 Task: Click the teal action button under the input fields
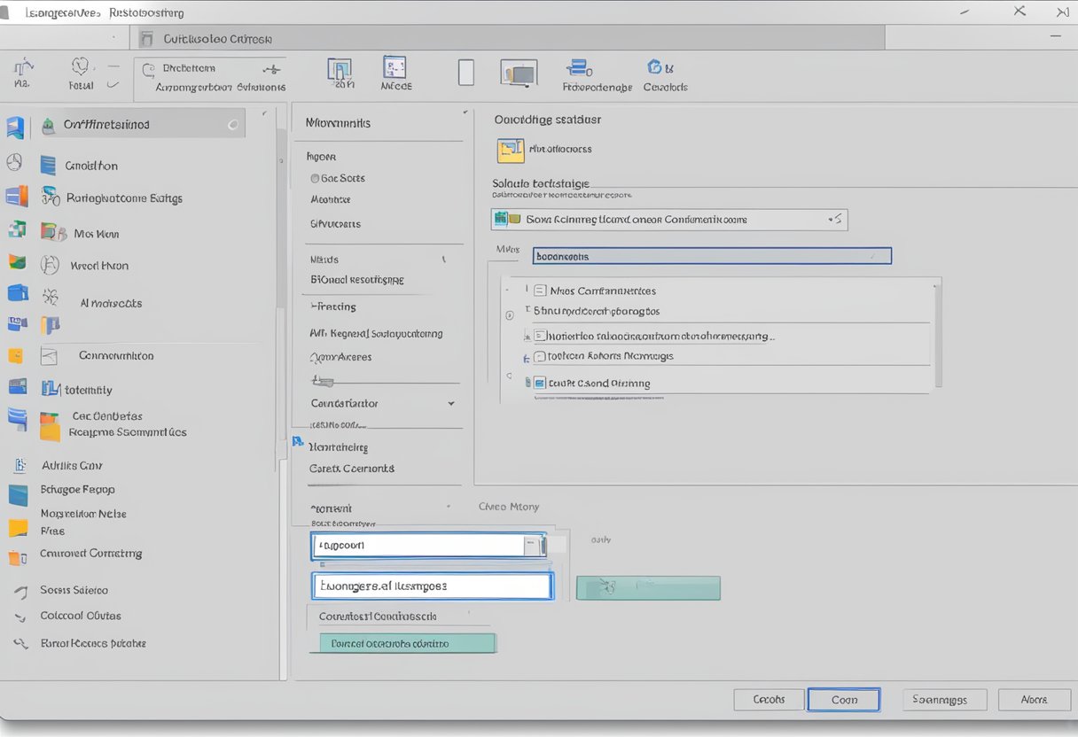(404, 642)
